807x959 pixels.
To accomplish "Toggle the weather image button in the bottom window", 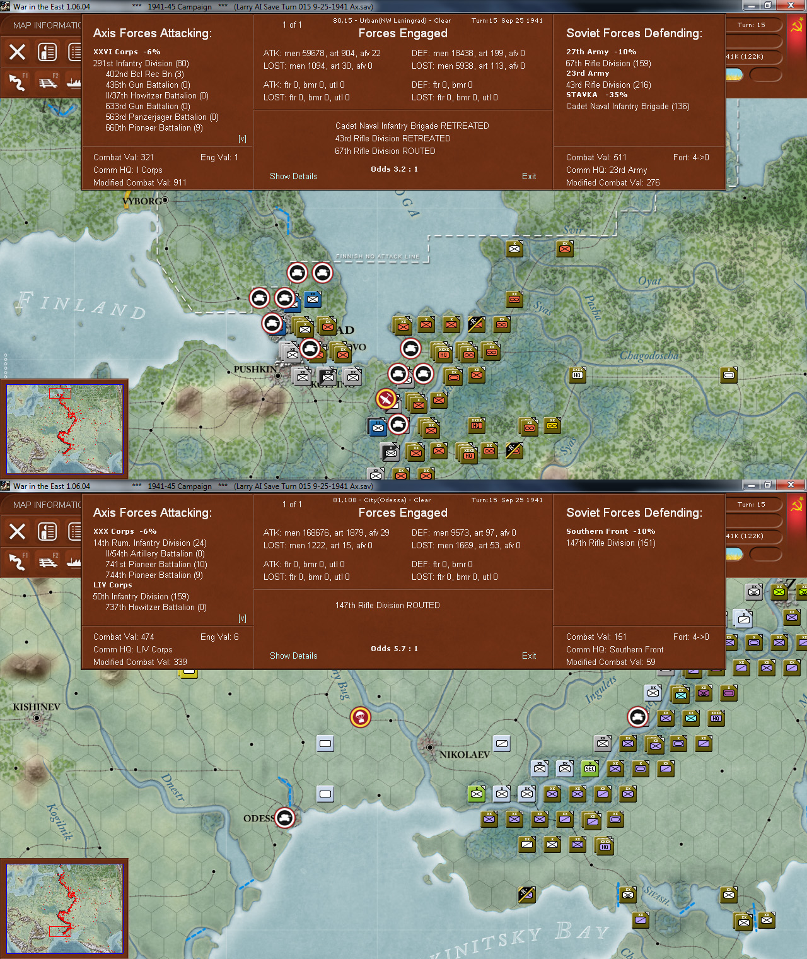I will 734,554.
